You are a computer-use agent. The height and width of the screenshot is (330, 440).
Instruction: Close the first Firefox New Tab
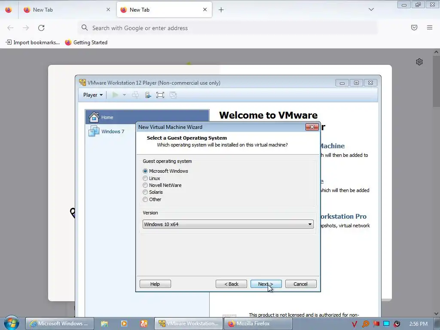point(108,9)
